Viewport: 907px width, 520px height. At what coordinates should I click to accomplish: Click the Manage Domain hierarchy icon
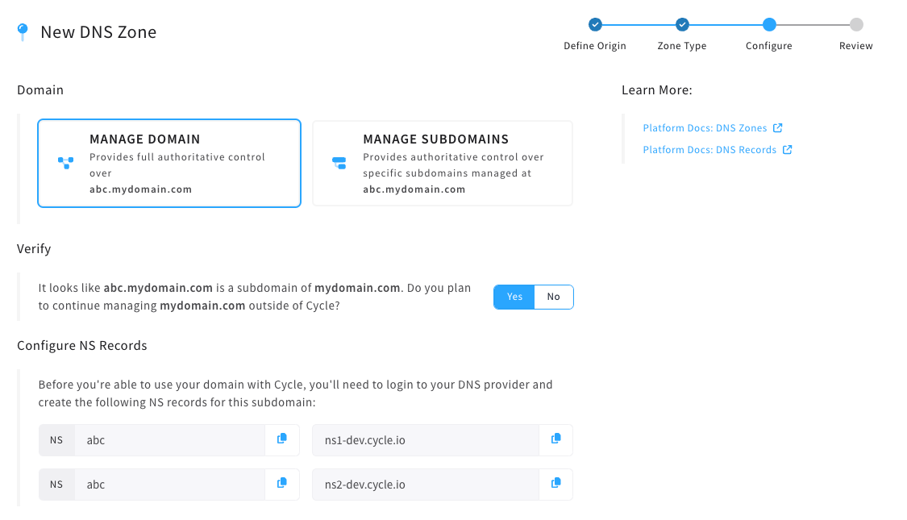coord(65,163)
